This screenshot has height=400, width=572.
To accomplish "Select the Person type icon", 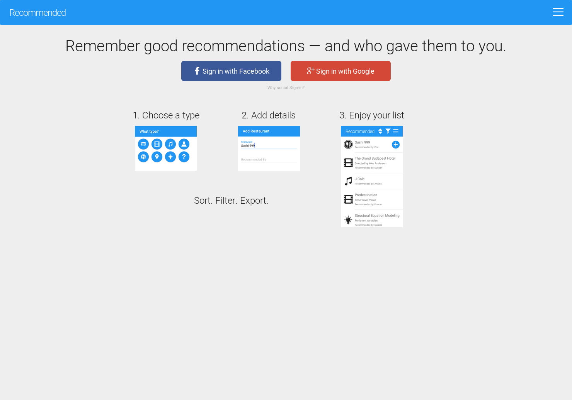I will 184,144.
